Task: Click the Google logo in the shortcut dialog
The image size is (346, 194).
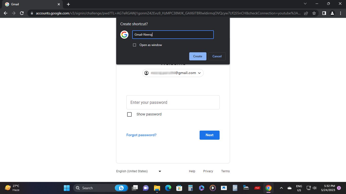Action: (124, 35)
